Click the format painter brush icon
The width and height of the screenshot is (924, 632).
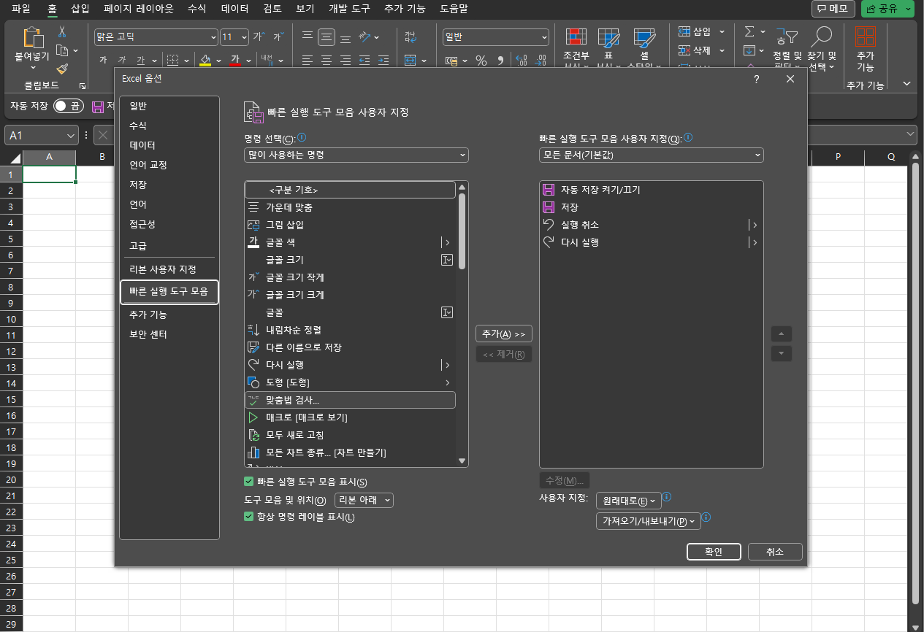[62, 69]
